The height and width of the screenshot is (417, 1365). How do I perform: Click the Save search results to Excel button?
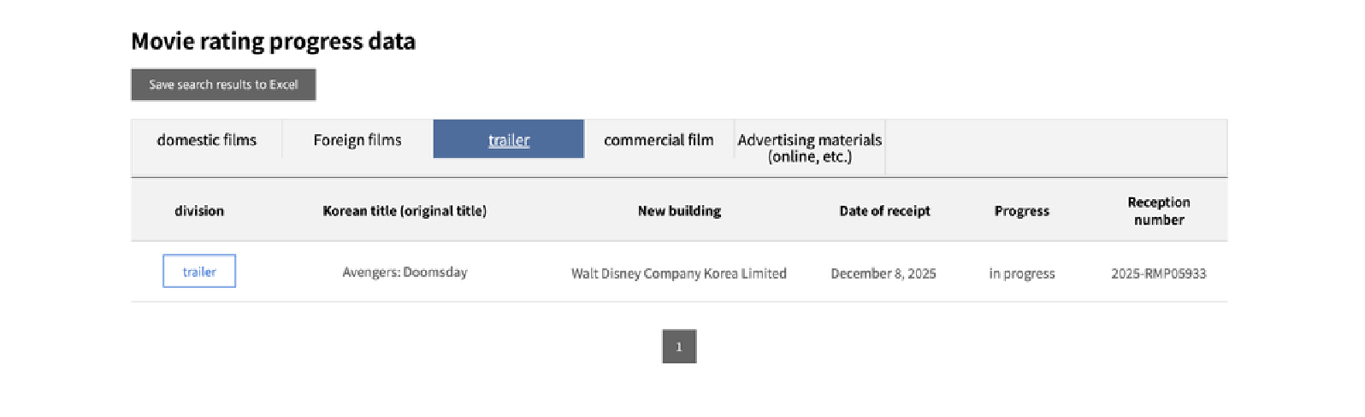click(x=223, y=85)
